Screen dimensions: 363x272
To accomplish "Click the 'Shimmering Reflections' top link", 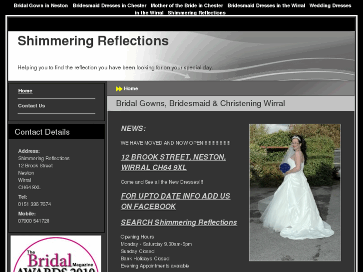I will tap(197, 13).
